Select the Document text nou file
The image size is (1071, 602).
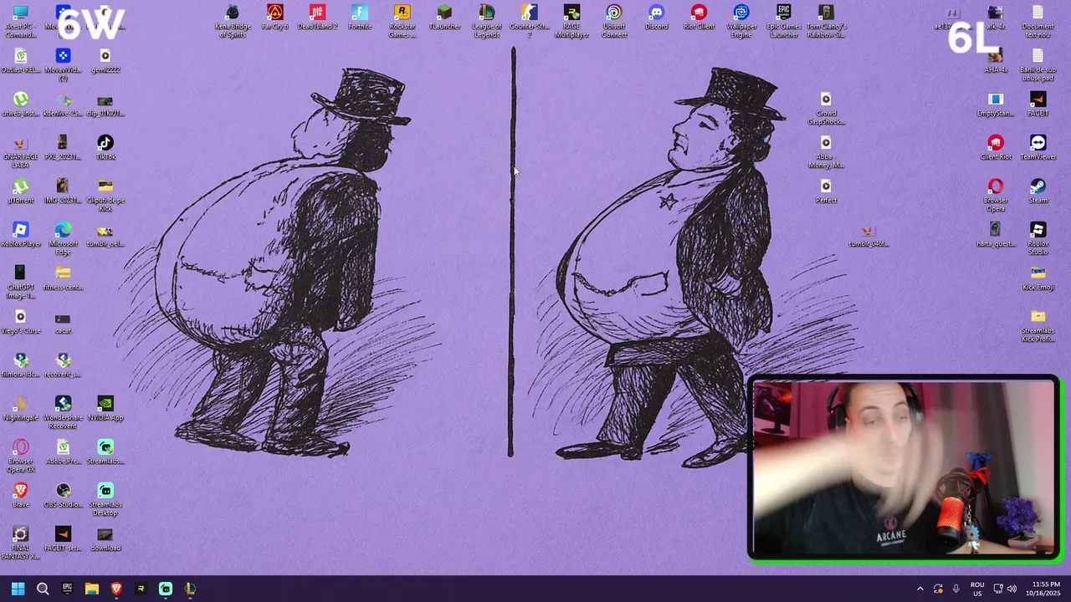pos(1038,21)
